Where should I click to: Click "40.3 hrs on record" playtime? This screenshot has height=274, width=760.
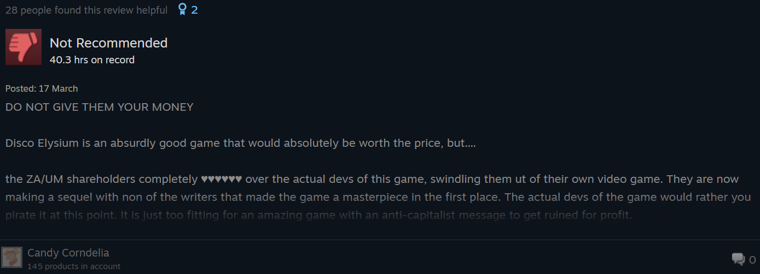tap(92, 60)
